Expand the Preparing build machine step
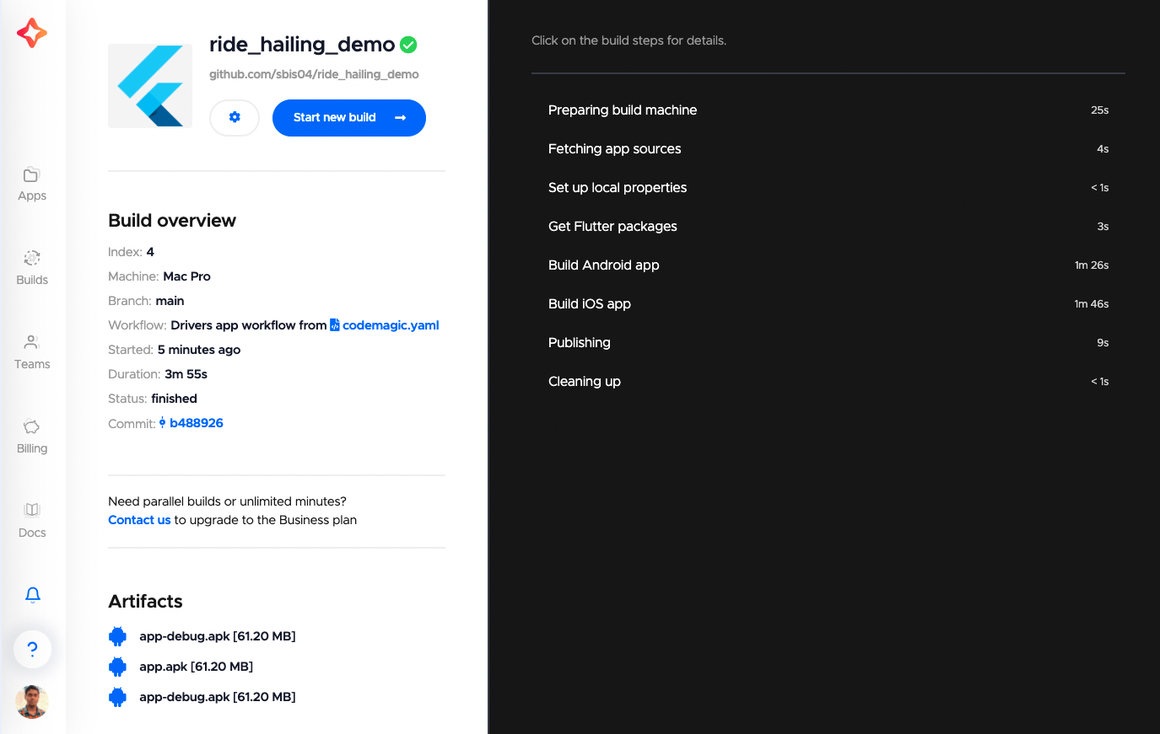 pos(828,110)
